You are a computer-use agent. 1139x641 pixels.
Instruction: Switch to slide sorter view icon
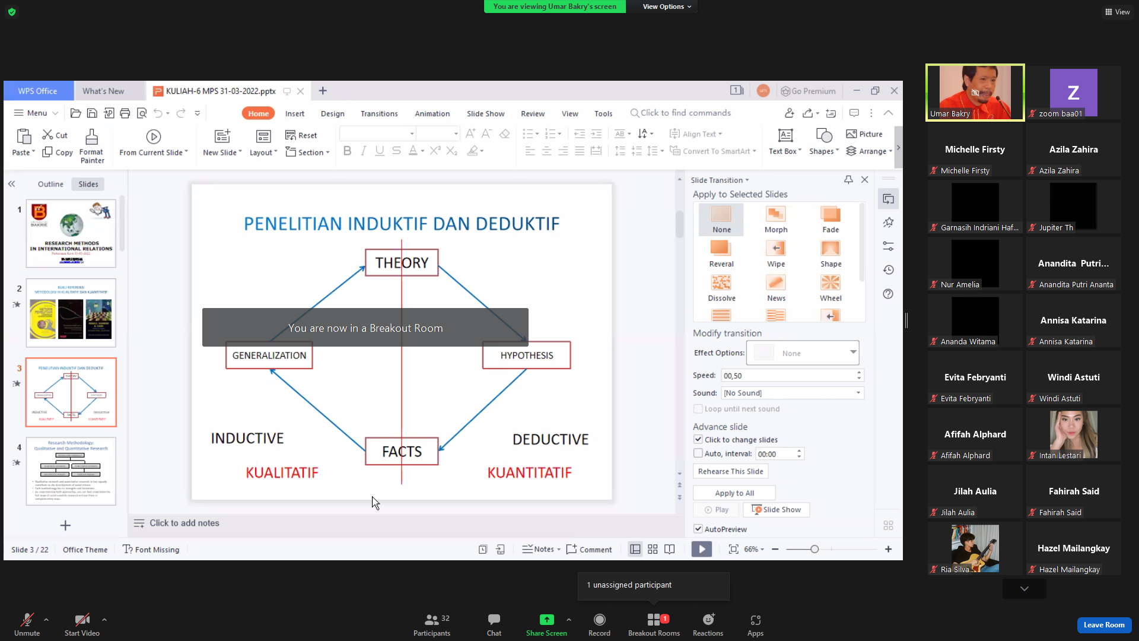tap(653, 550)
